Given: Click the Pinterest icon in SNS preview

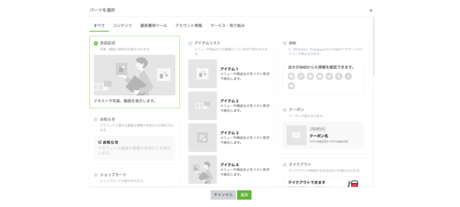Looking at the screenshot, I should (x=310, y=76).
